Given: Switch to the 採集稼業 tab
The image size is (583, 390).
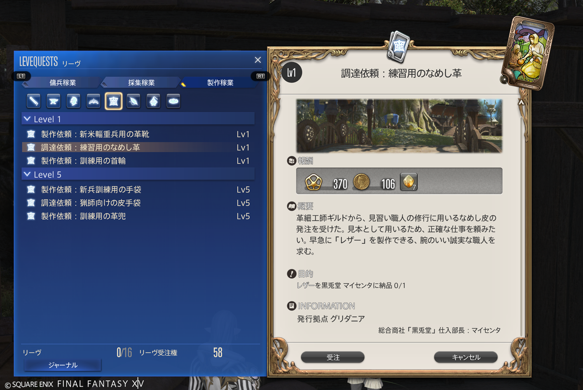Looking at the screenshot, I should coord(141,83).
